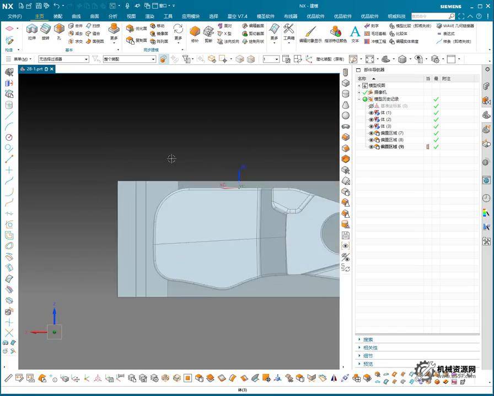Toggle visibility of 偏置区域 (9)
The height and width of the screenshot is (396, 494).
point(371,147)
